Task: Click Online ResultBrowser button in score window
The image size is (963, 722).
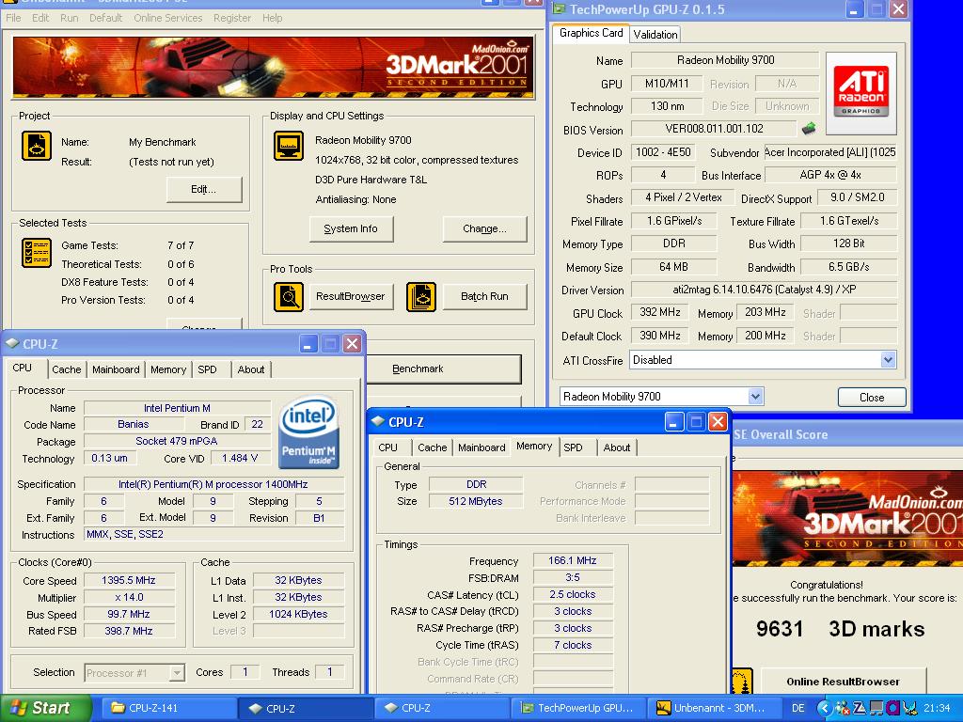Action: 843,682
